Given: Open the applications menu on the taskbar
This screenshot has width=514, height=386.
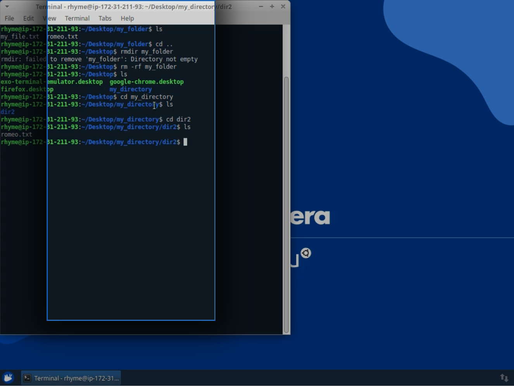Looking at the screenshot, I should [8, 378].
